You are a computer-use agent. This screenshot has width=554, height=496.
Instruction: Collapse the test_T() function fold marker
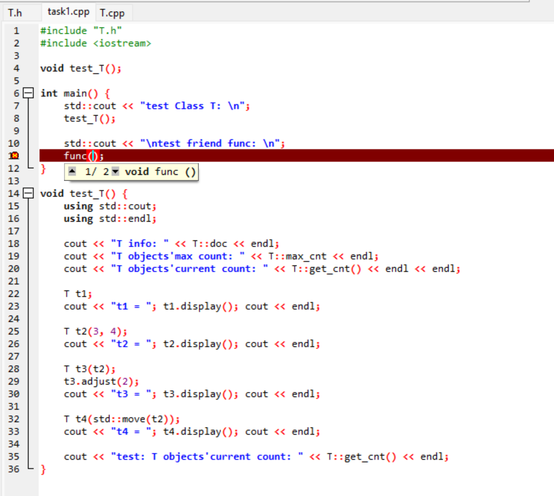(x=28, y=193)
